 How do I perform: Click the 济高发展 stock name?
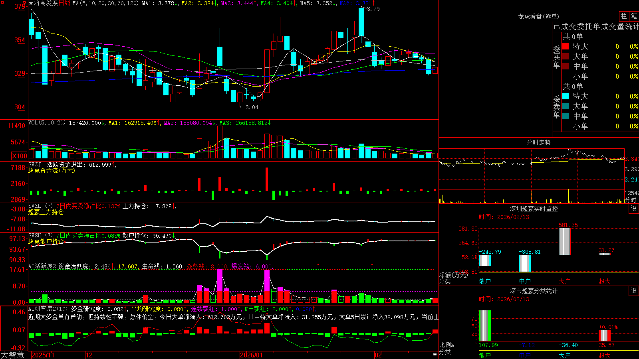click(x=46, y=3)
